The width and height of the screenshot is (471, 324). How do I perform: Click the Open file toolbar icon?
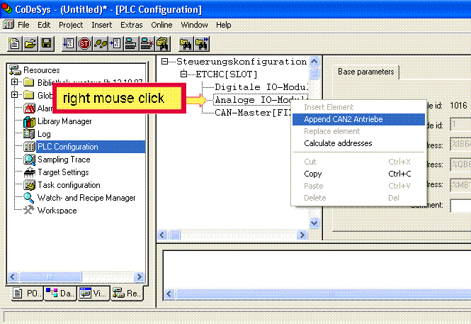click(30, 44)
